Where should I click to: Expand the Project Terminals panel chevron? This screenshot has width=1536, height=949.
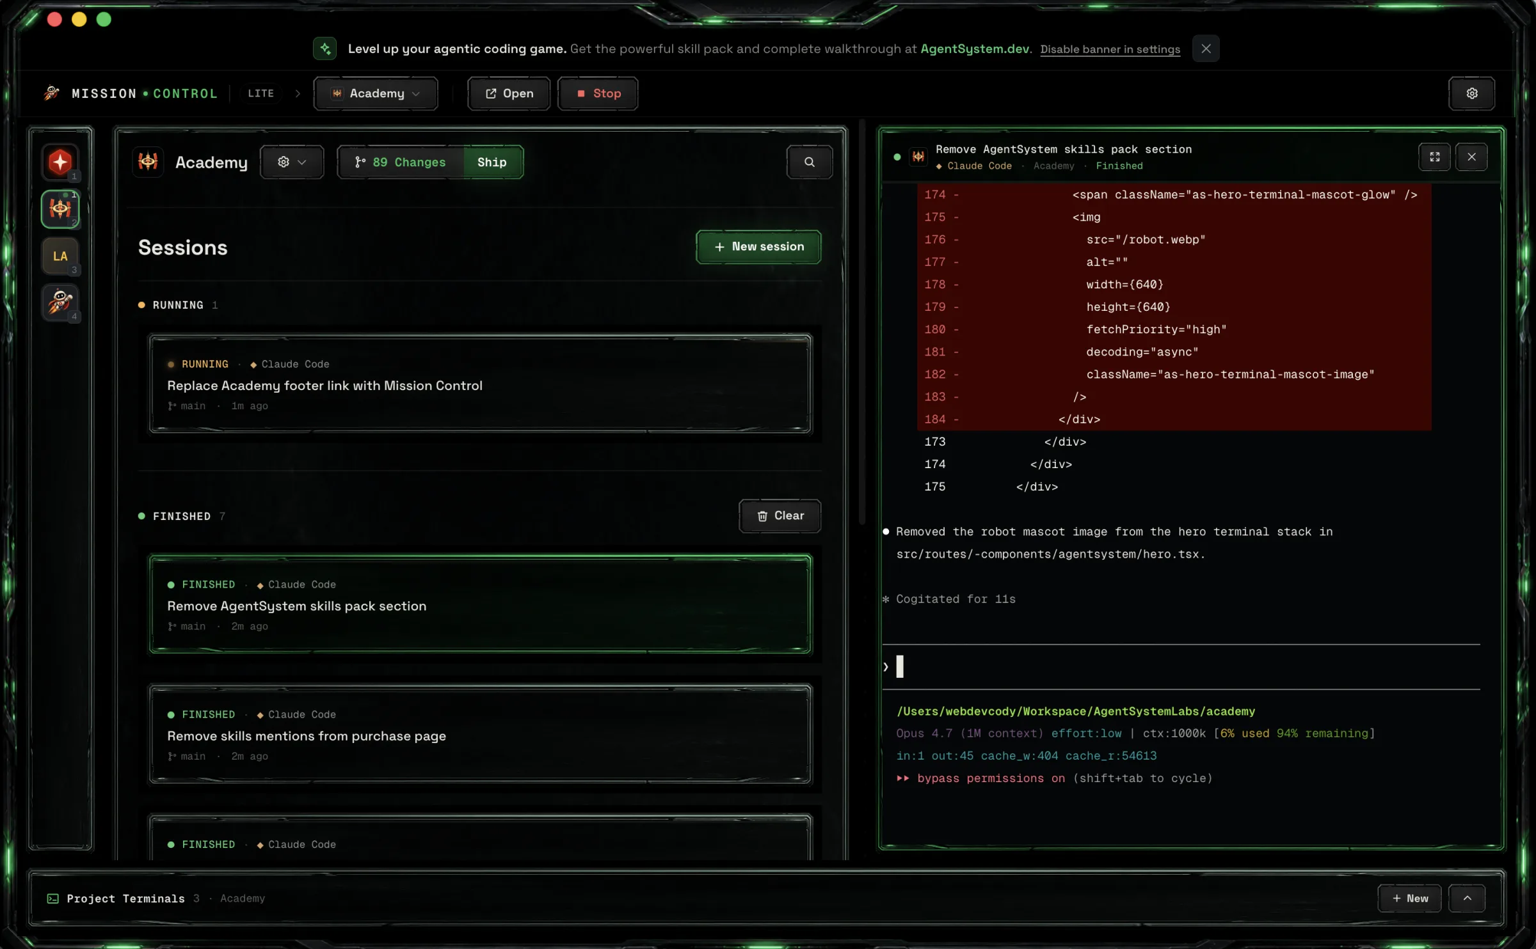click(1468, 898)
